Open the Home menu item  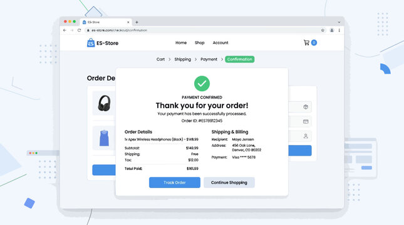[181, 42]
